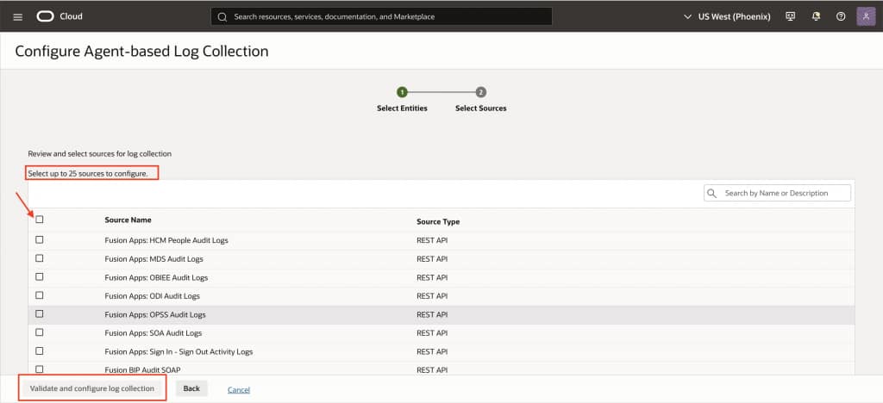883x403 pixels.
Task: Click Fusion Apps: OPSS Audit Logs name
Action: 155,315
